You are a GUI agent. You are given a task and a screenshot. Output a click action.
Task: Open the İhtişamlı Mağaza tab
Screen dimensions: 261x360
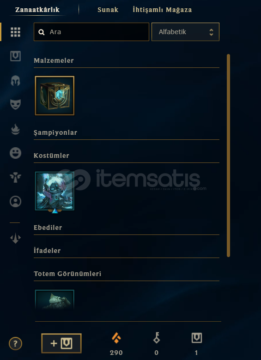[x=162, y=10]
